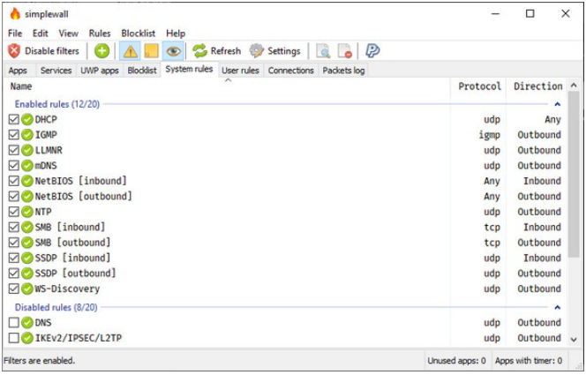Select the SMB [inbound] rule row
Image resolution: width=586 pixels, height=375 pixels.
tap(286, 227)
